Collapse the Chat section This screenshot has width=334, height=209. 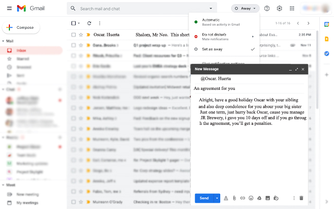tap(3, 89)
